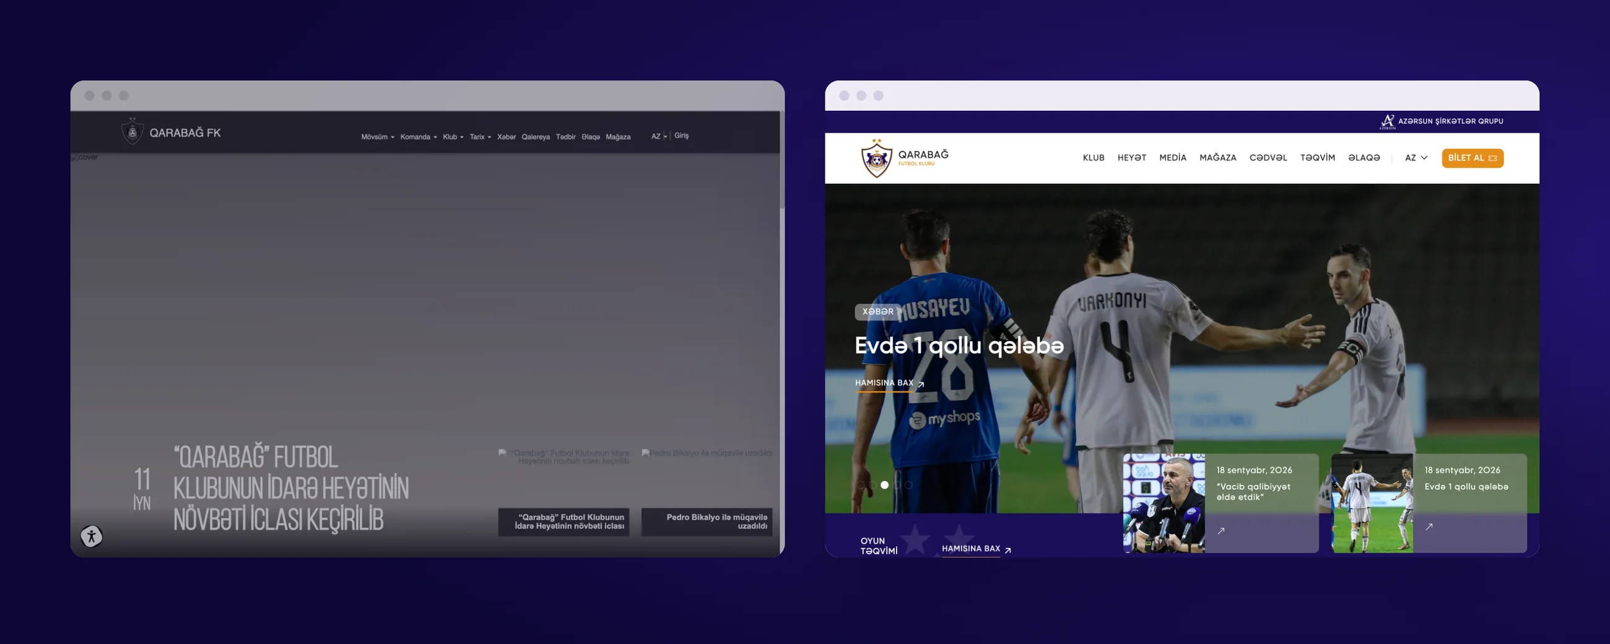
Task: Click the 'Pedro Bikalyo ilə müqavilə uzadıldı' tile
Action: tap(707, 522)
